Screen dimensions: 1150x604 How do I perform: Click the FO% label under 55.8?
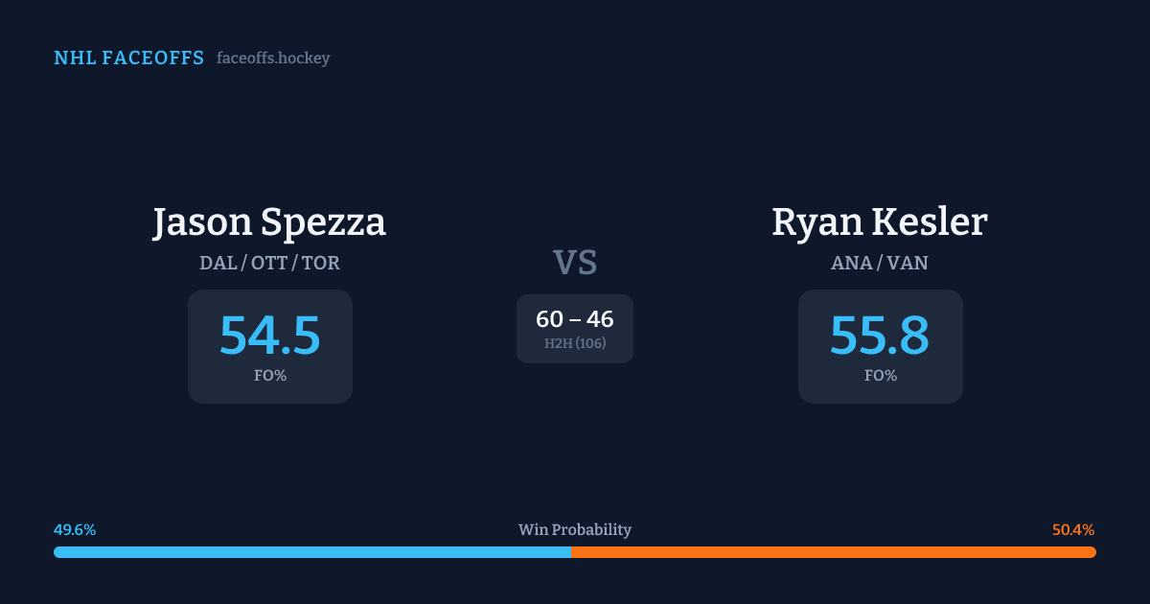coord(880,376)
